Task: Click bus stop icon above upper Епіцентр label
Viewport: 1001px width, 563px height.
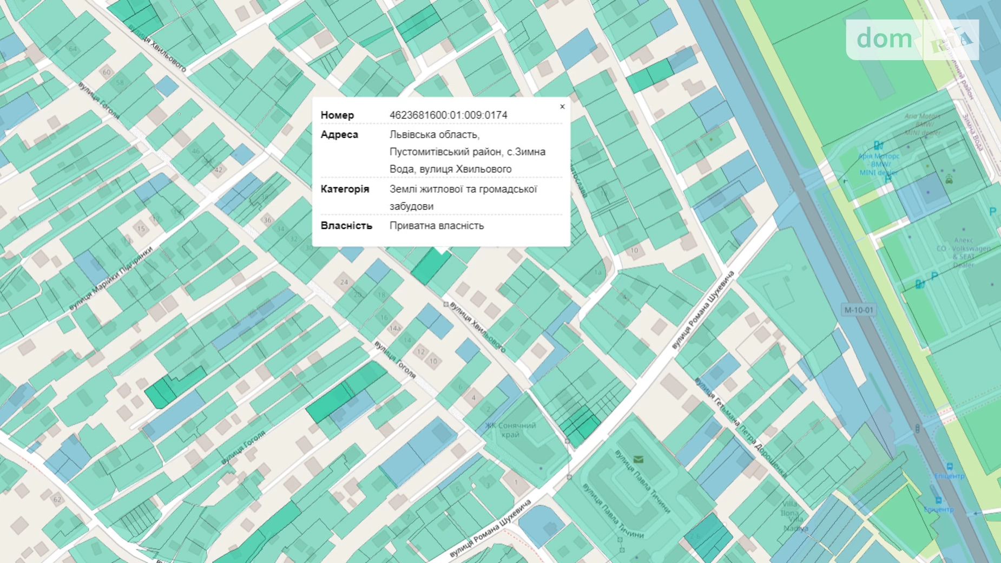Action: [x=950, y=466]
